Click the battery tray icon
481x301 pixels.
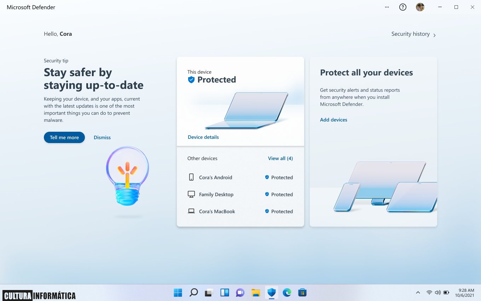tap(446, 293)
